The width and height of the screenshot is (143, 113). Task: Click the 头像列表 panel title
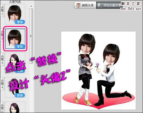(x=15, y=2)
